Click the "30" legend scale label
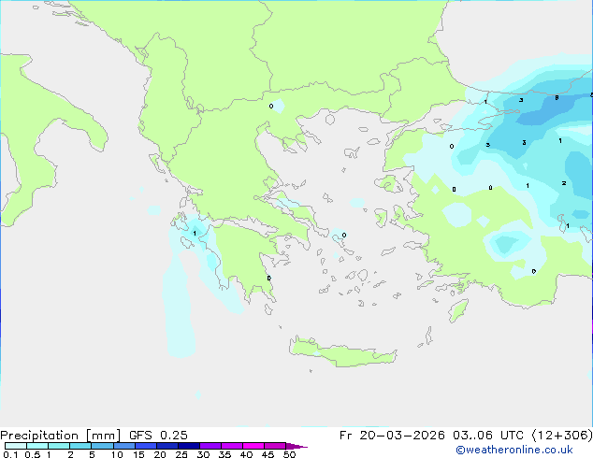The image size is (593, 458). (203, 454)
